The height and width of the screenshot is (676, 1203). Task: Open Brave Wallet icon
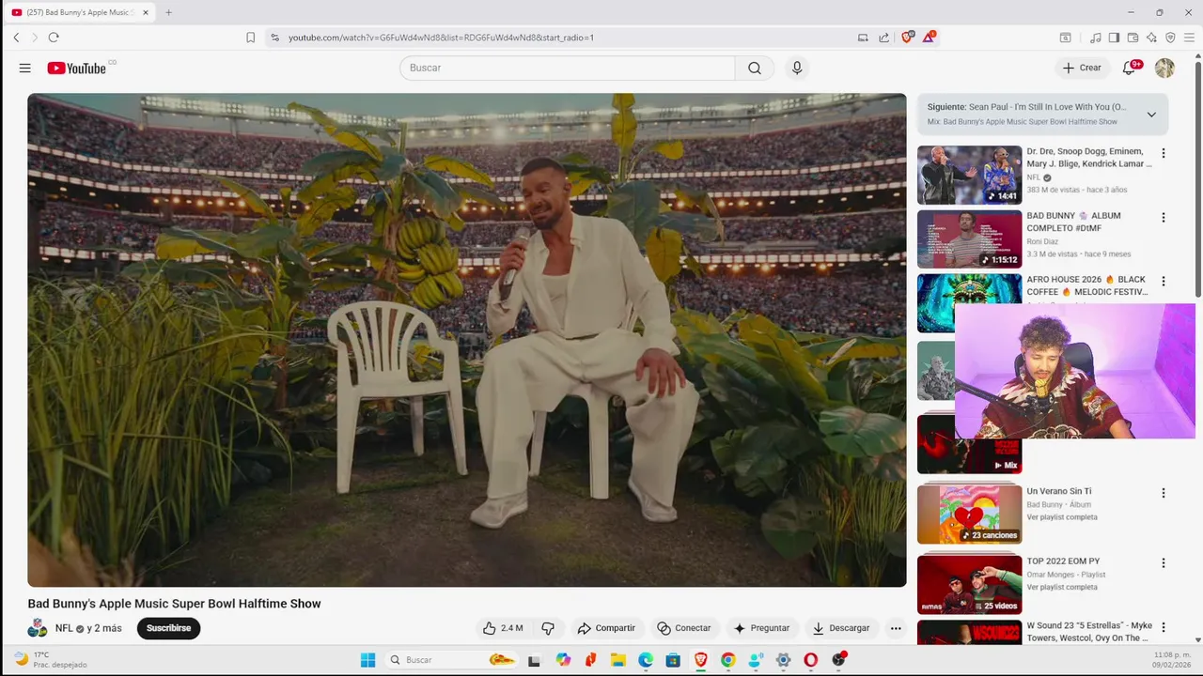1133,38
